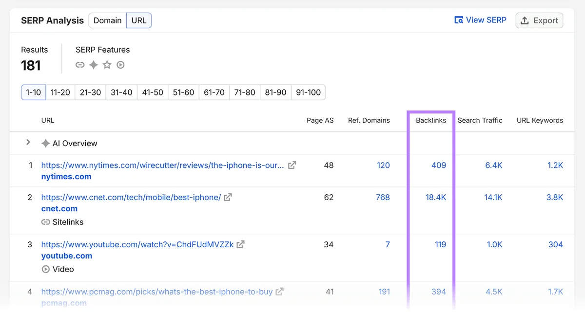Open the pcmag.com picks URL
585x313 pixels.
157,292
